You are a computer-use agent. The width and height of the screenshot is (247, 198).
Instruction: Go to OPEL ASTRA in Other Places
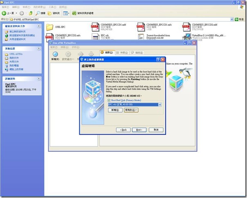tap(16, 54)
